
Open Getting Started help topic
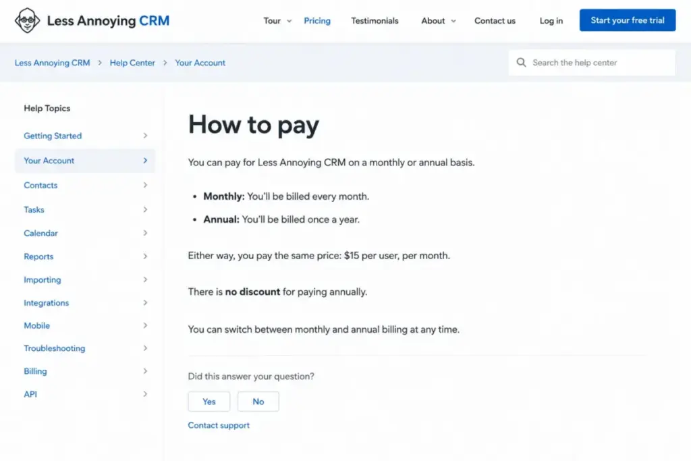point(53,136)
